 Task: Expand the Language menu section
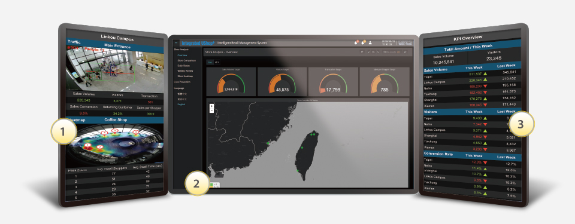(x=179, y=88)
